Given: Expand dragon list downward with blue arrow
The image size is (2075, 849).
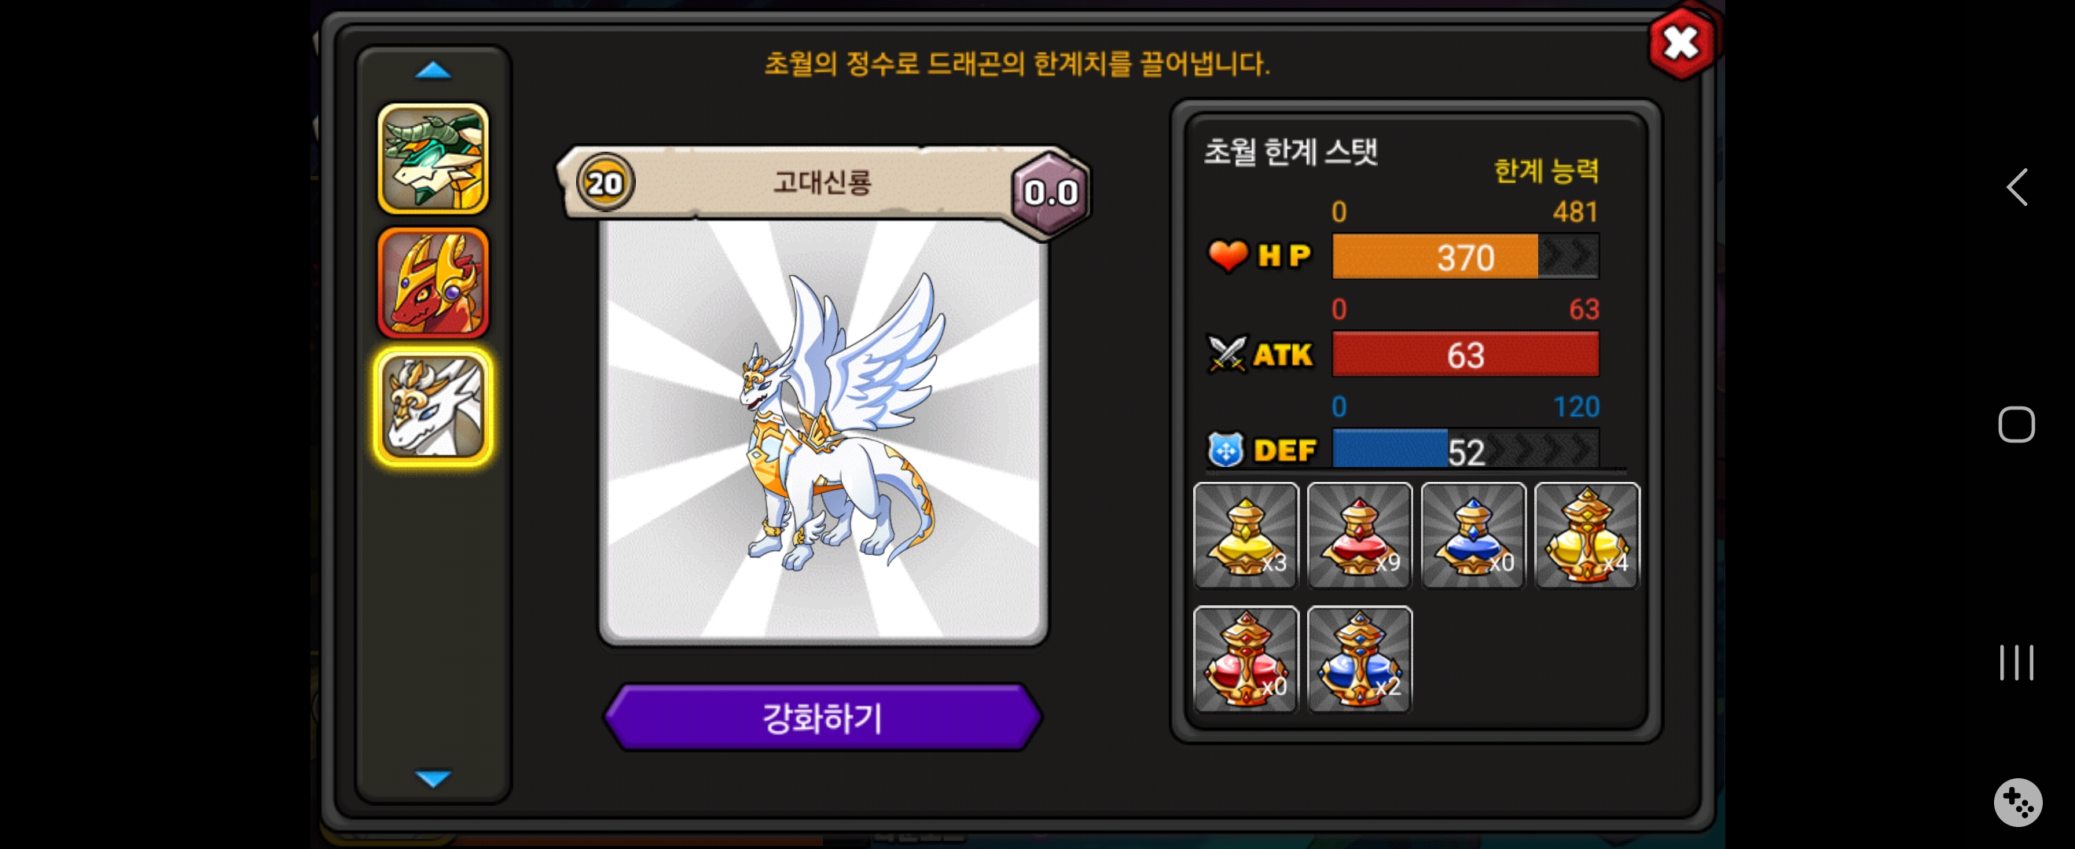Looking at the screenshot, I should tap(433, 778).
